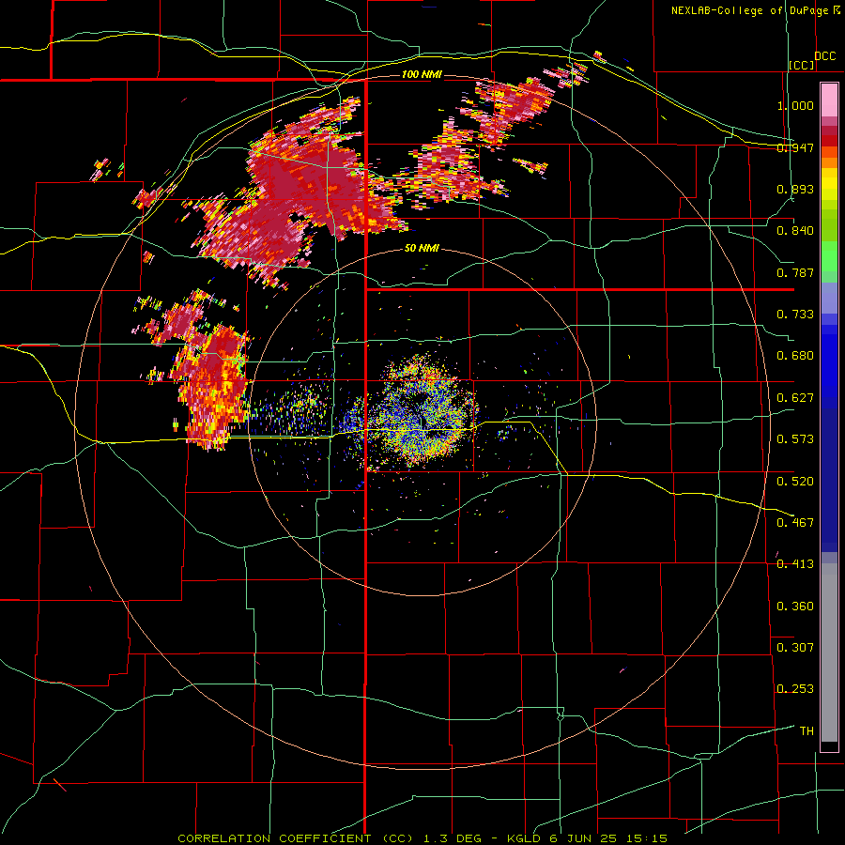Click the 0.520 scale value
This screenshot has width=845, height=845.
click(x=795, y=482)
